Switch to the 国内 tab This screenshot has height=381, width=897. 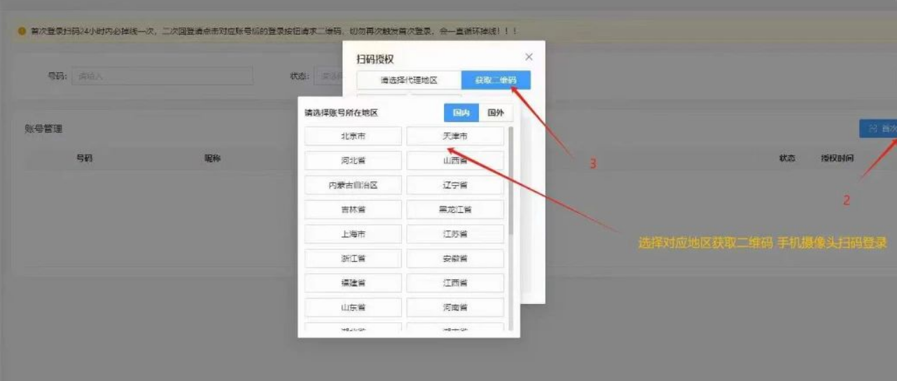tap(461, 113)
